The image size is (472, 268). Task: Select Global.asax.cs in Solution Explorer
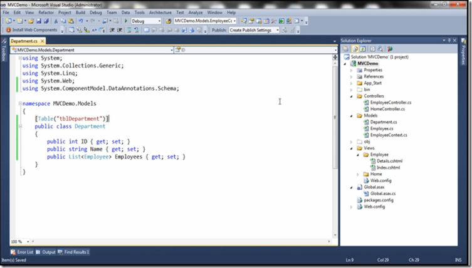point(383,193)
